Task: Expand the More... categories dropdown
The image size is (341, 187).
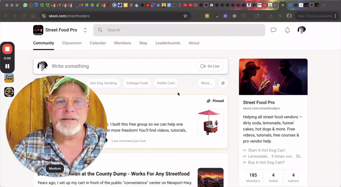Action: click(x=206, y=83)
